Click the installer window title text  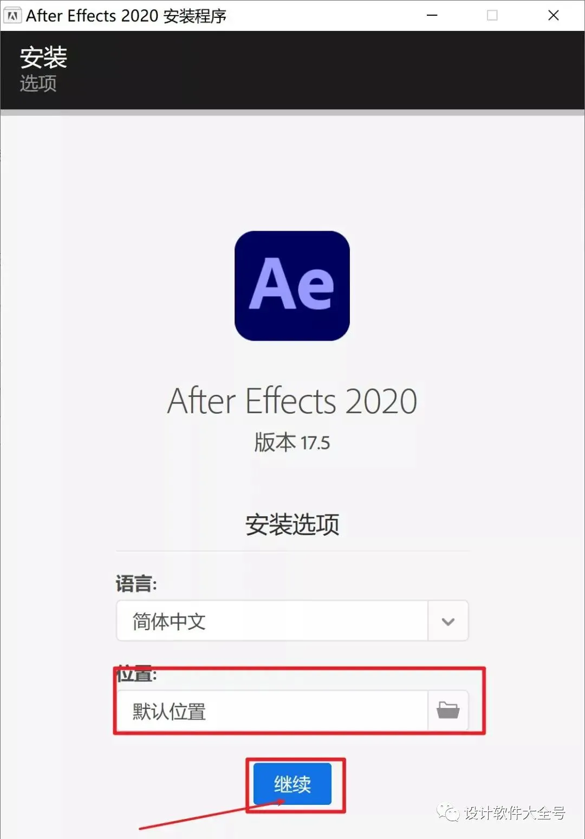point(126,16)
